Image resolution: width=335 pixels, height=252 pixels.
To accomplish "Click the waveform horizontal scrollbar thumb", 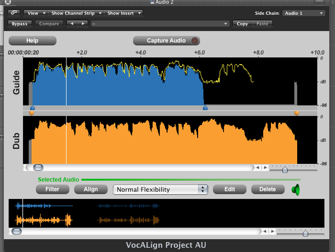I will (38, 168).
